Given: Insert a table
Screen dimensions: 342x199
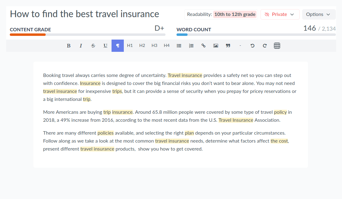Looking at the screenshot, I should point(277,45).
